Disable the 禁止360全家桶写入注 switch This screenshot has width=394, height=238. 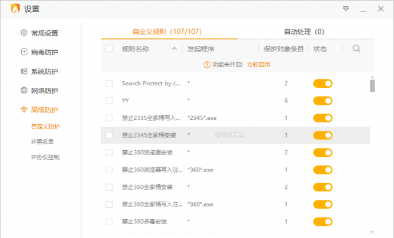click(x=323, y=204)
